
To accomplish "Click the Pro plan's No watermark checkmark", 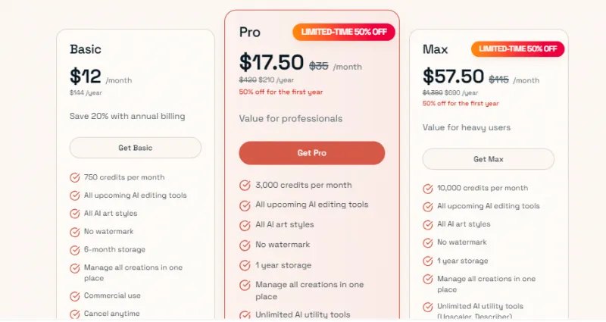I will pos(245,245).
